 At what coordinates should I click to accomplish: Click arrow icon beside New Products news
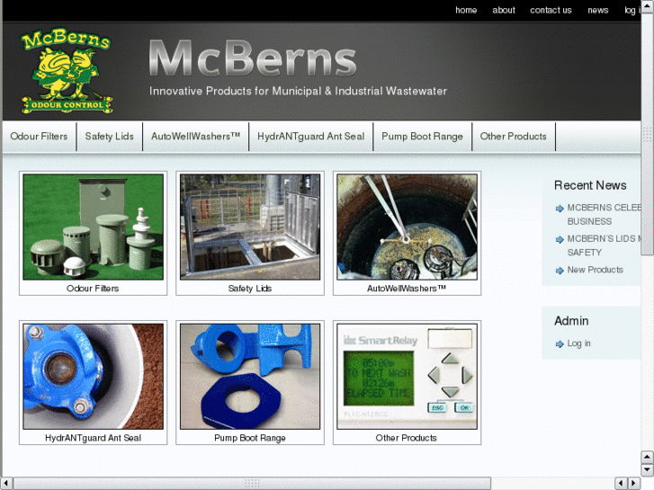point(560,271)
